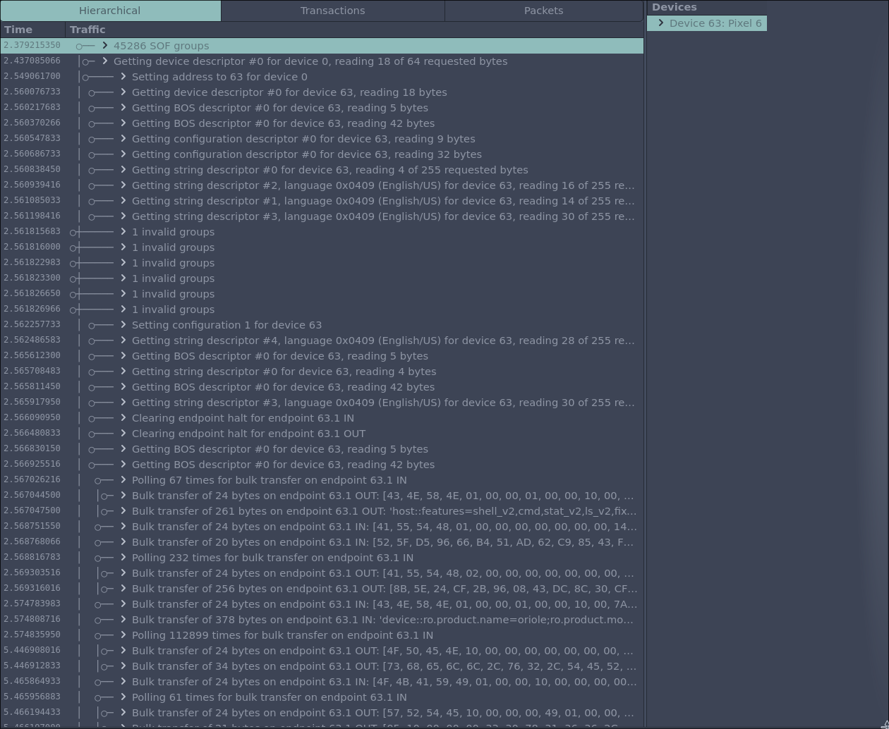Viewport: 889px width, 729px height.
Task: Expand 'Clearing endpoint halt for endpoint 63.1 OUT'
Action: [123, 433]
